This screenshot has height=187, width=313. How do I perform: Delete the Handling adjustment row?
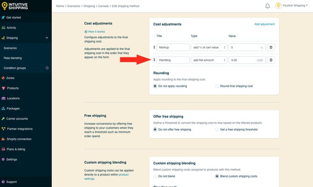coord(271,60)
